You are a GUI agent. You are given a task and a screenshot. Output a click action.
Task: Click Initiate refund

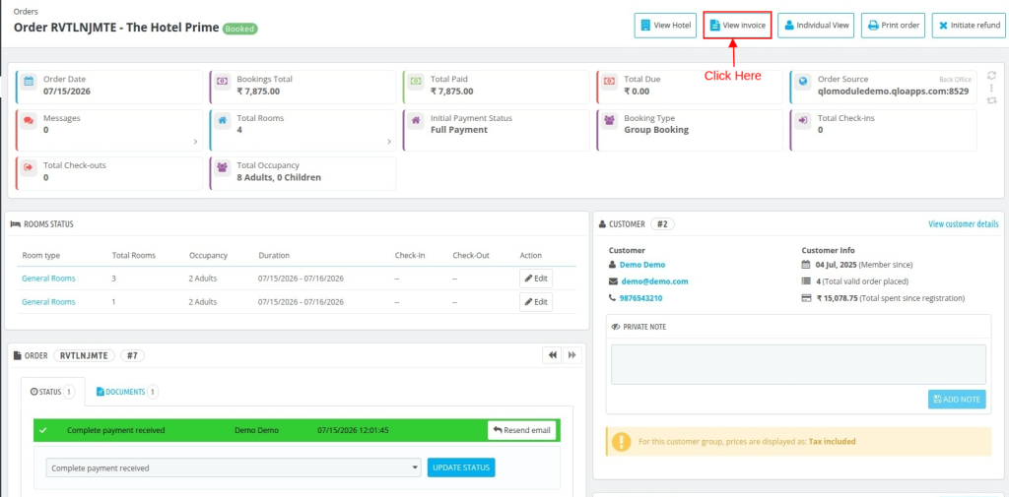[969, 26]
